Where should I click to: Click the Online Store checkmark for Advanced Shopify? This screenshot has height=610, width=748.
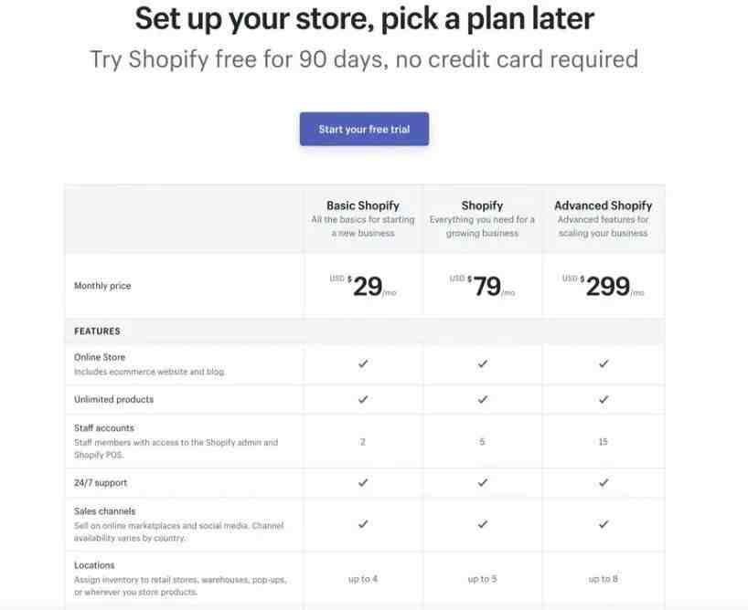tap(604, 363)
